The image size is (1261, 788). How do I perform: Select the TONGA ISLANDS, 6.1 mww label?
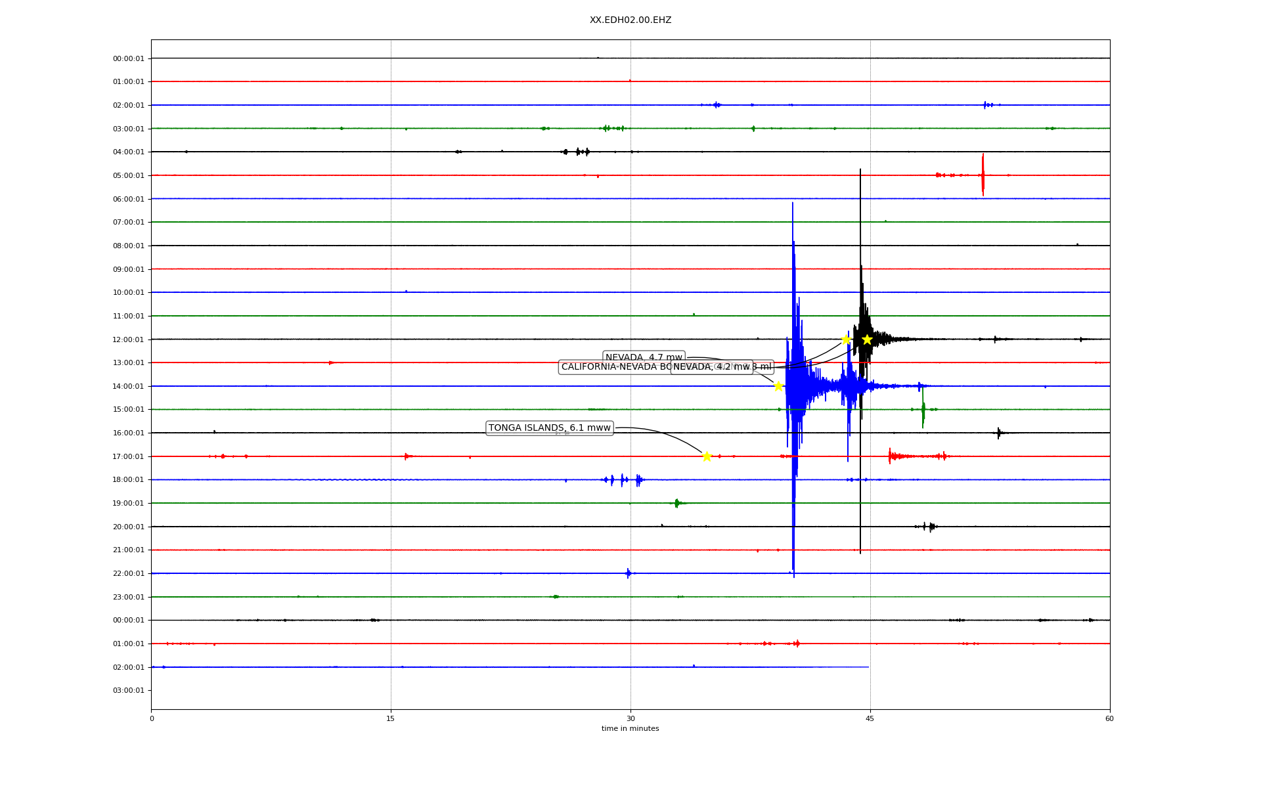tap(549, 428)
